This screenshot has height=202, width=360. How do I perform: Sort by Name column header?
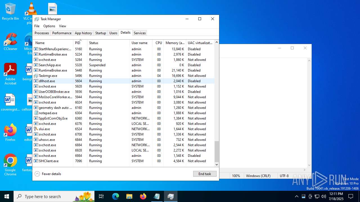click(53, 43)
